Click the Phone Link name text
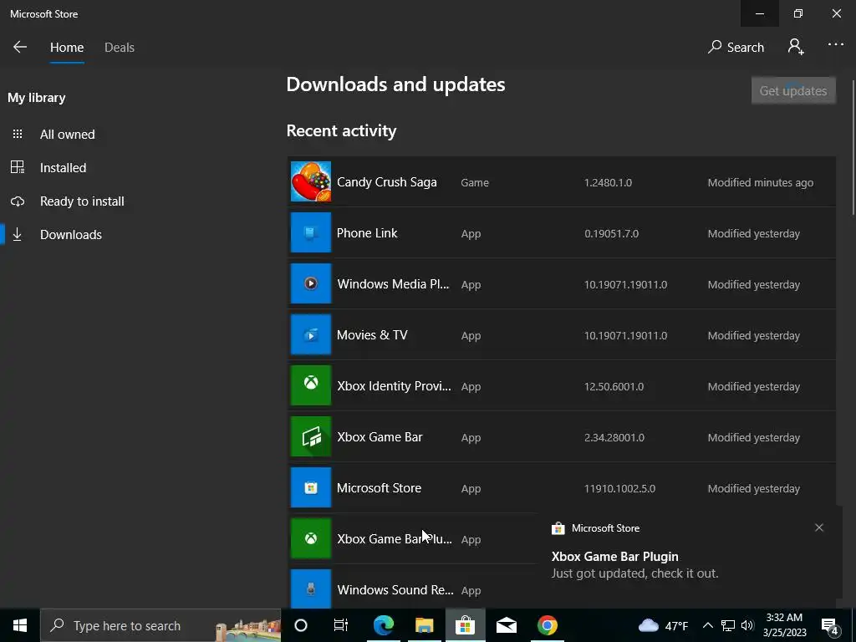 [367, 233]
